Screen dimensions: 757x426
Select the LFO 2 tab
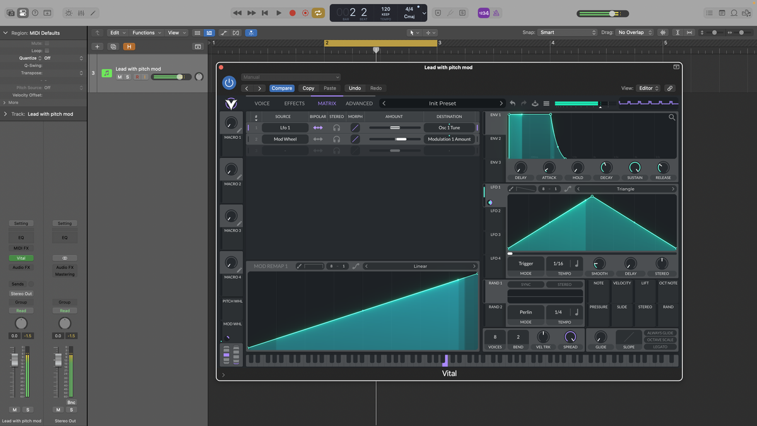tap(495, 211)
